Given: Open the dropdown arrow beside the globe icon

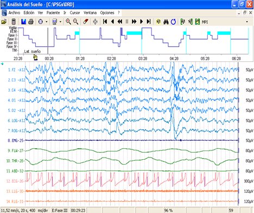Looking at the screenshot, I should tap(47, 22).
